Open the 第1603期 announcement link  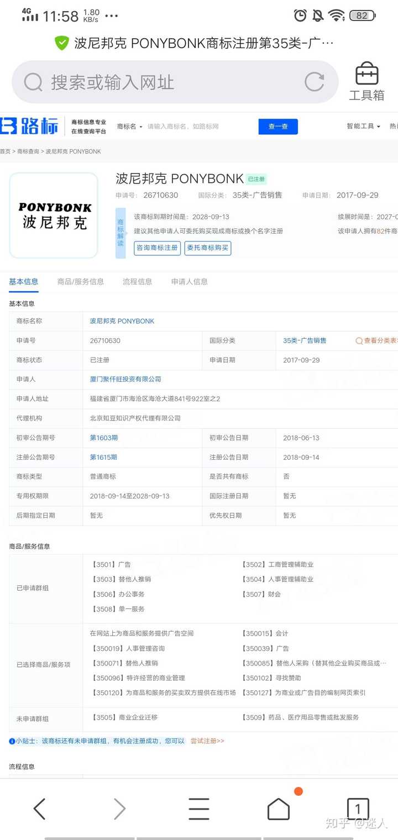pos(104,438)
